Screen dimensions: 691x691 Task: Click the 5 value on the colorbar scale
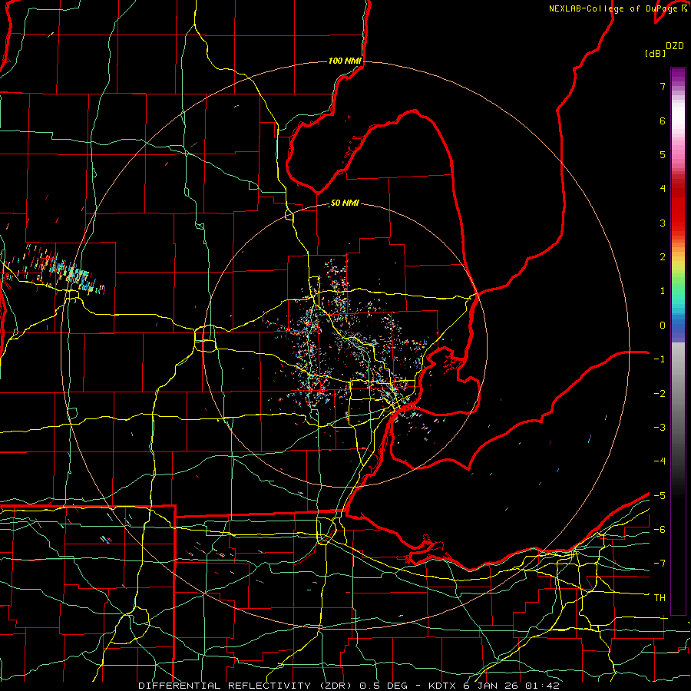(663, 154)
